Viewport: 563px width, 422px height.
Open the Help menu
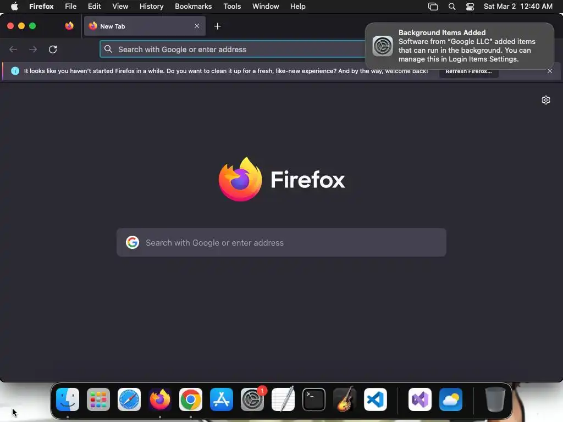coord(297,7)
